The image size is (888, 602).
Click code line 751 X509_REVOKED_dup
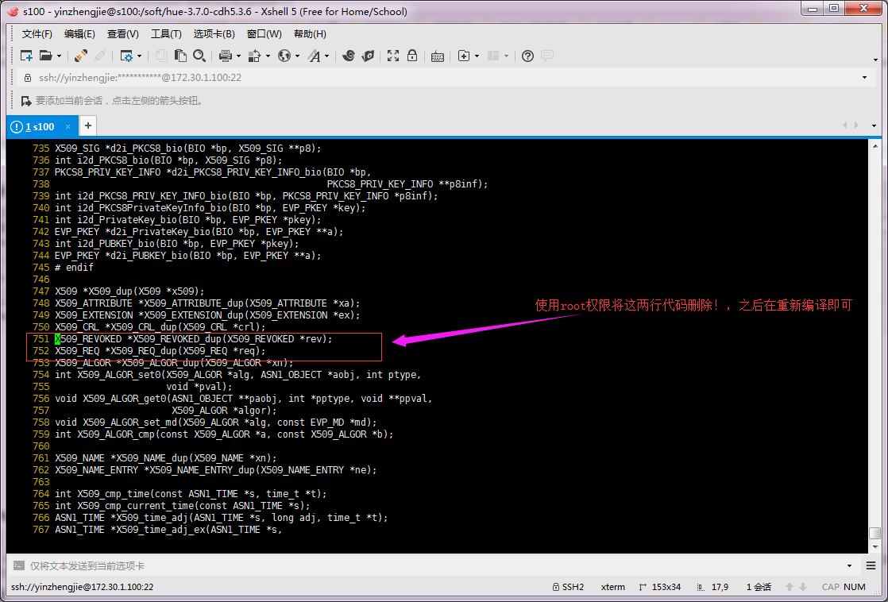click(x=194, y=338)
